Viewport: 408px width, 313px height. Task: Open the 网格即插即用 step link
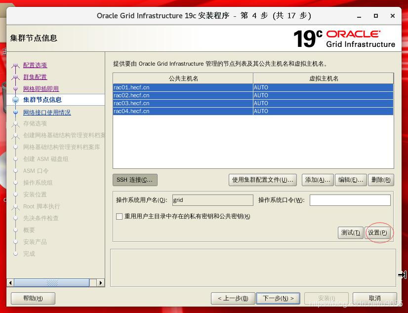tap(41, 89)
